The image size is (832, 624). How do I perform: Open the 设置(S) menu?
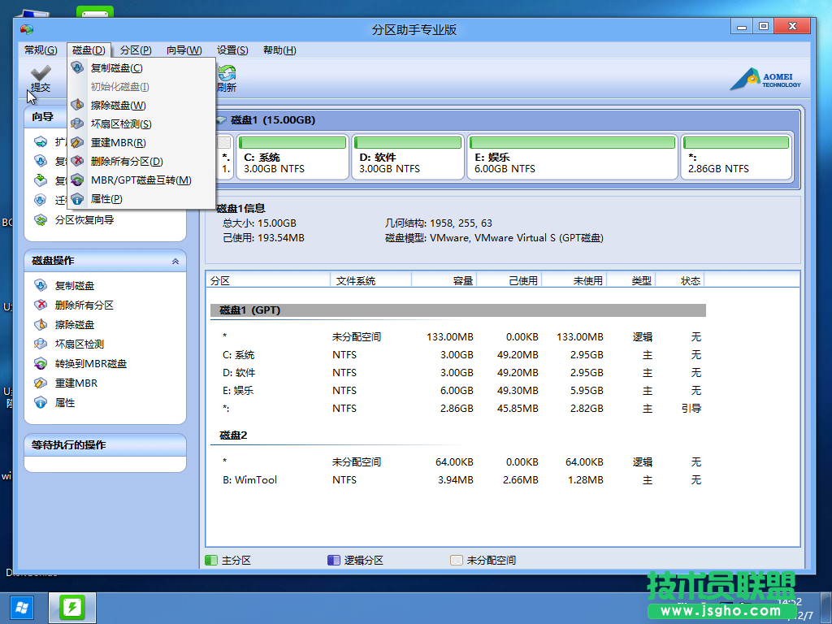tap(232, 50)
